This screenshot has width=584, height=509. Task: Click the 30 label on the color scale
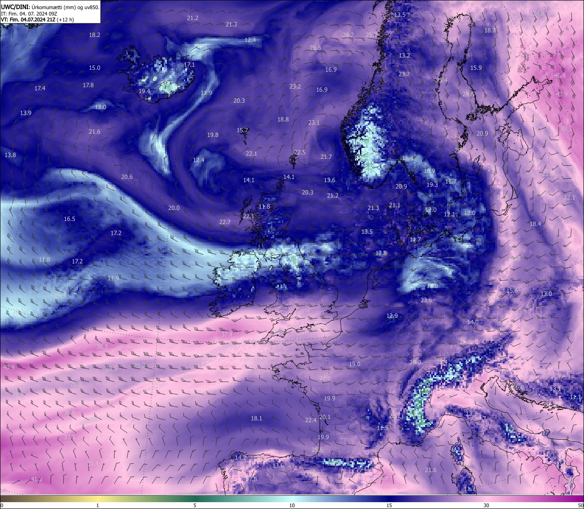click(x=486, y=505)
